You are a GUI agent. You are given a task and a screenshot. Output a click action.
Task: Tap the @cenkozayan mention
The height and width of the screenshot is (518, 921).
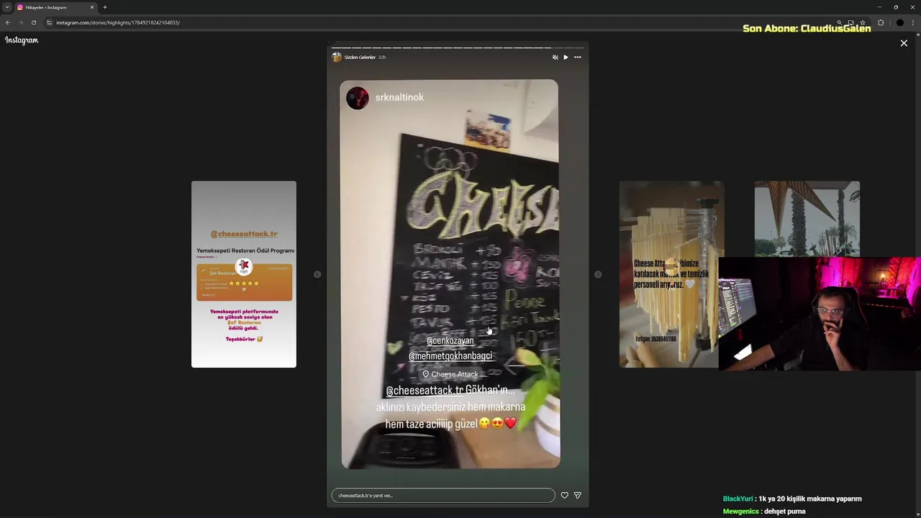(x=450, y=340)
